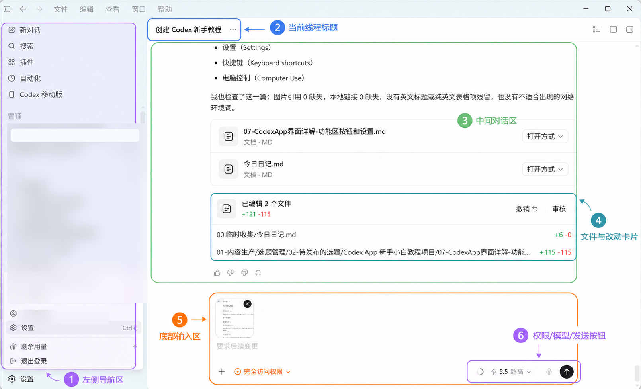The width and height of the screenshot is (641, 389).
Task: Click the +121 -115 change summary
Action: click(x=256, y=214)
